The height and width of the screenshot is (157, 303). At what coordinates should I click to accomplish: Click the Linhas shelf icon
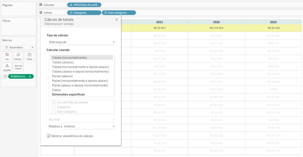pyautogui.click(x=41, y=12)
